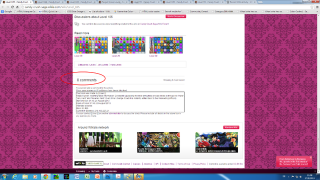Open the Level 79 thumbnail
This screenshot has height=180, width=320.
point(91,45)
